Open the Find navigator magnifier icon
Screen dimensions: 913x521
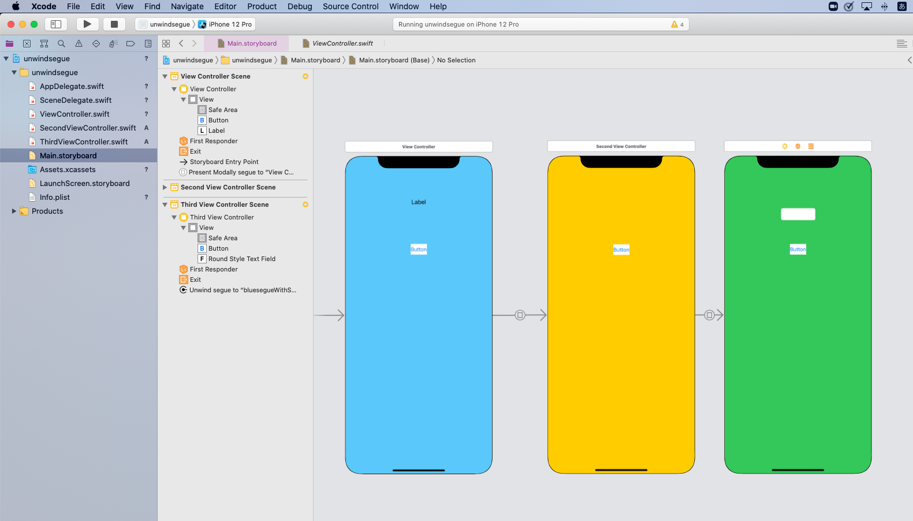(x=61, y=43)
